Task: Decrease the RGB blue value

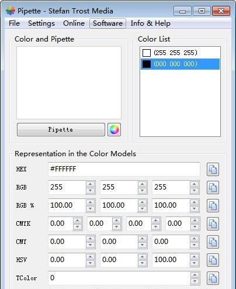Action: pos(195,191)
